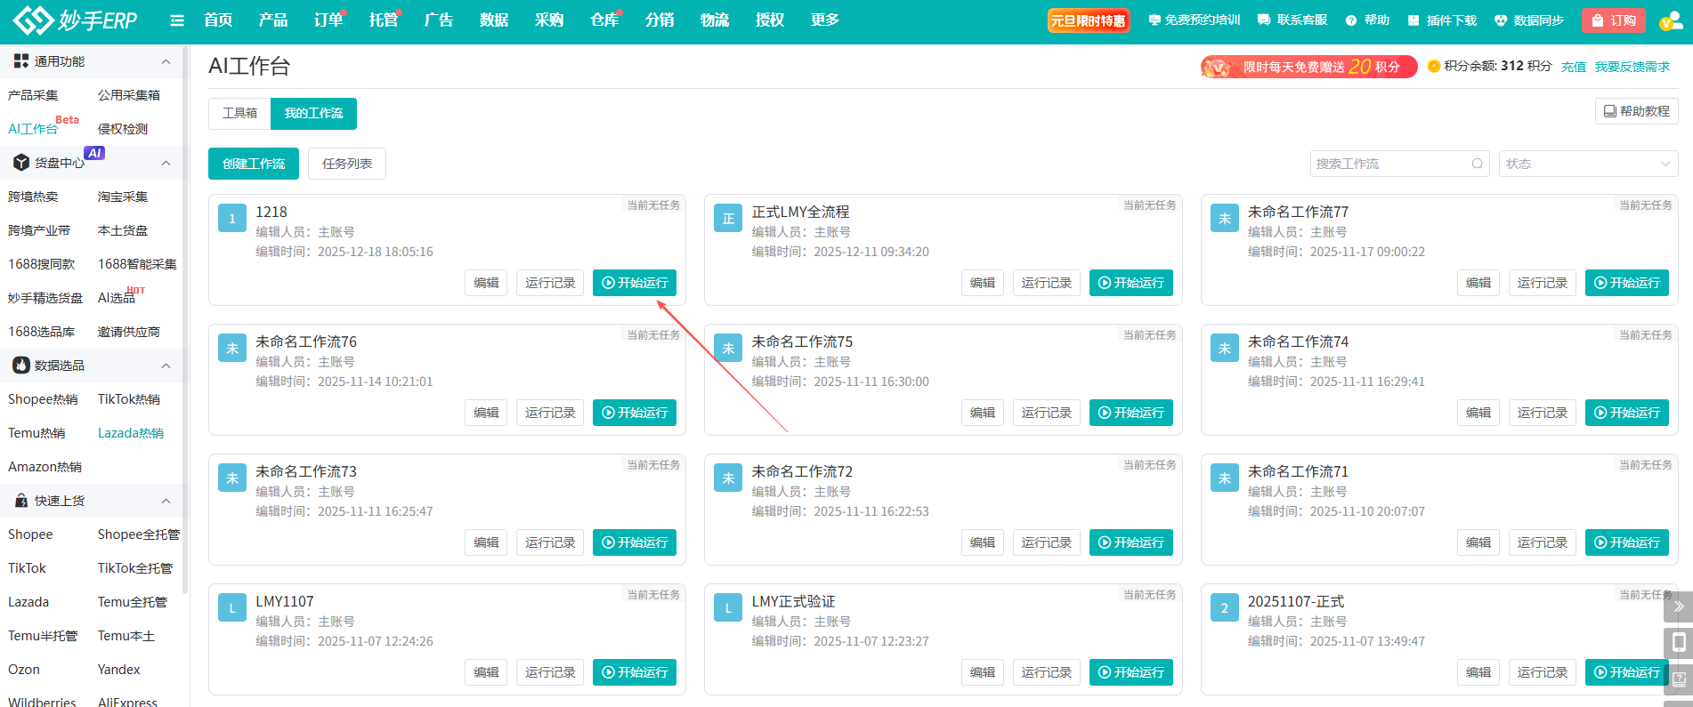Start running workflow 1218
Viewport: 1693px width, 707px height.
635,283
